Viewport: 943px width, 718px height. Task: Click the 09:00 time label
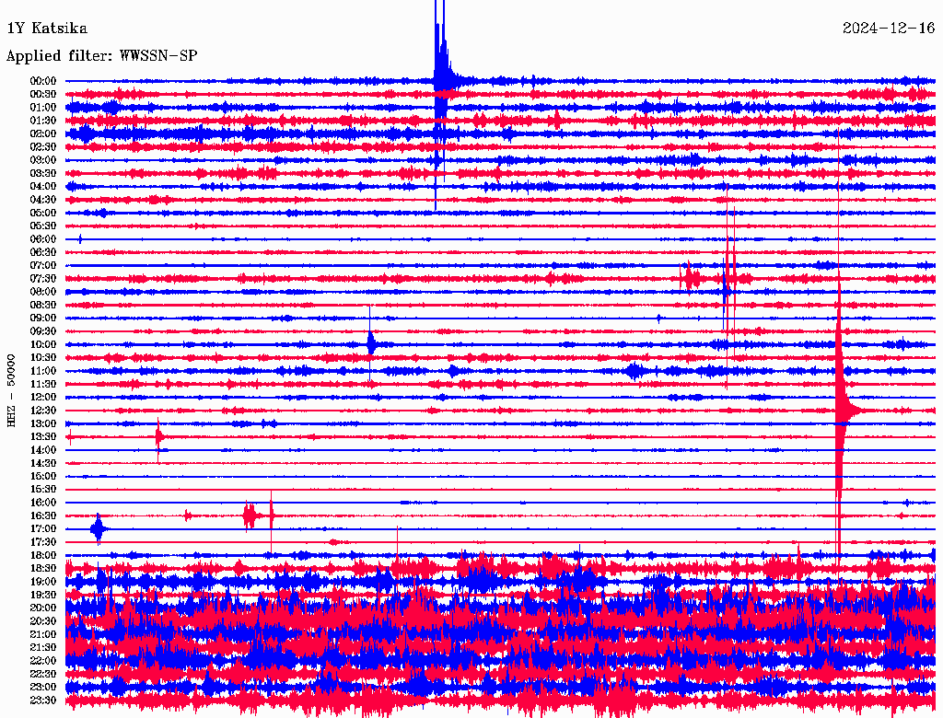coord(43,318)
